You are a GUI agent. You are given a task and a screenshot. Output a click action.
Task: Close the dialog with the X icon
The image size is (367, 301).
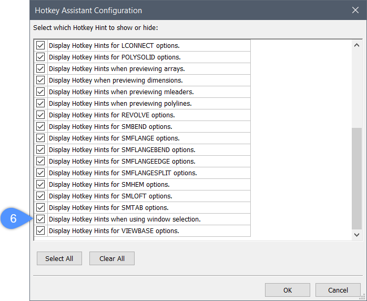tap(355, 10)
